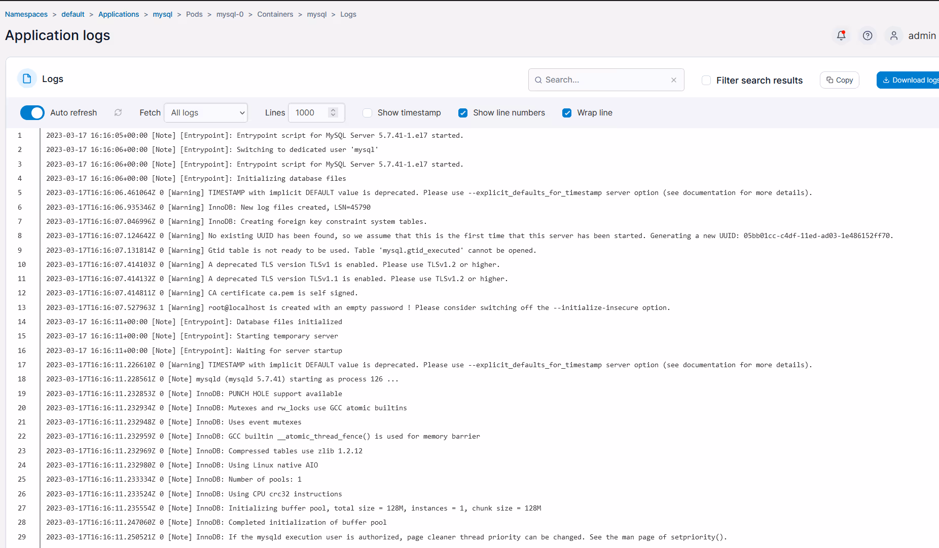Go to Namespaces breadcrumb
Image resolution: width=939 pixels, height=548 pixels.
pos(26,14)
